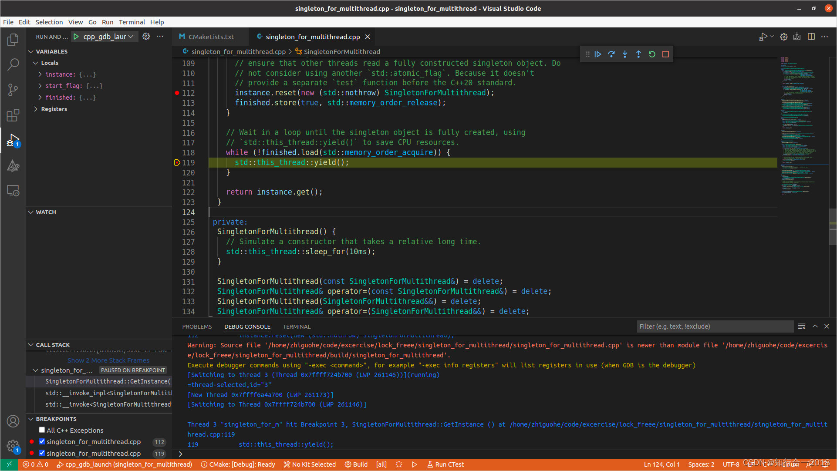Viewport: 837px width, 471px height.
Task: Select the GetInstance stack frame
Action: point(99,381)
